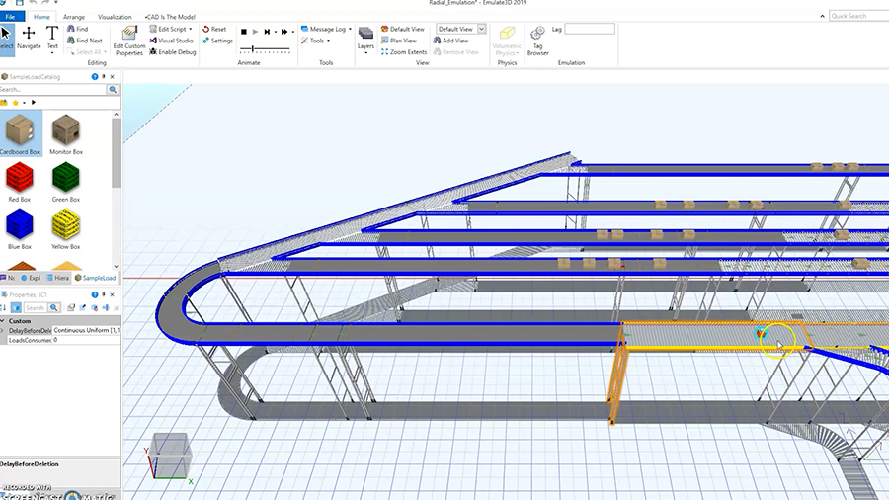
Task: Click Zoom Extents in View group
Action: click(x=403, y=52)
